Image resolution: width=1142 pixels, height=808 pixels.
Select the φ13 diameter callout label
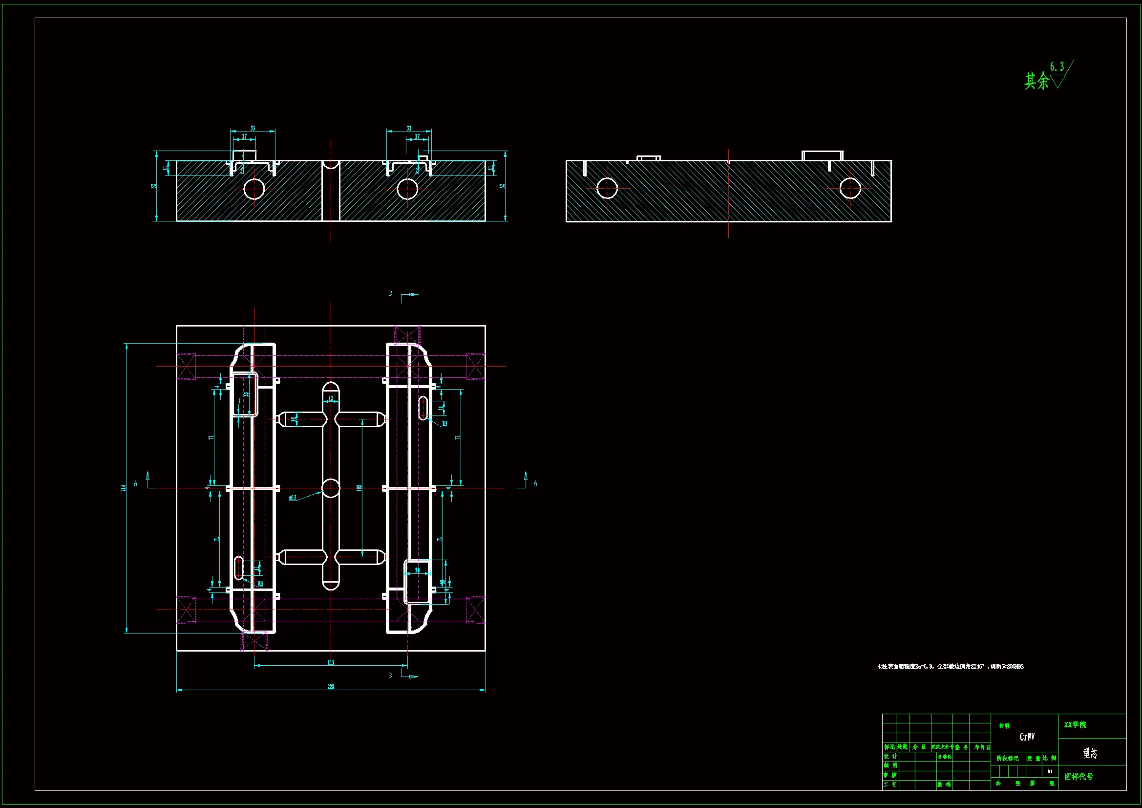coord(293,497)
